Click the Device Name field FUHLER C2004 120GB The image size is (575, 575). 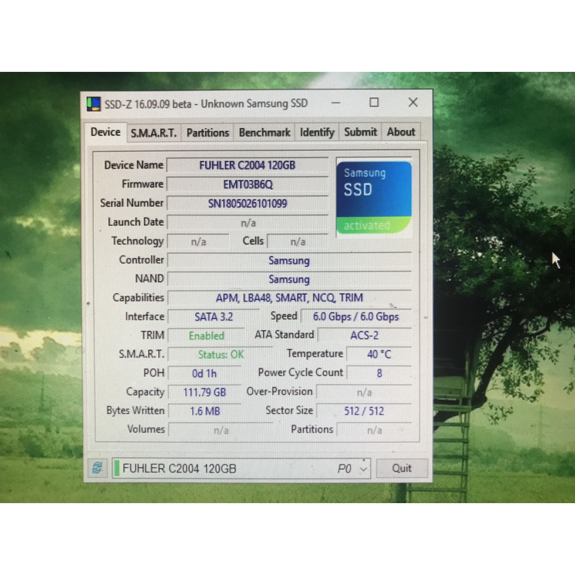point(247,165)
